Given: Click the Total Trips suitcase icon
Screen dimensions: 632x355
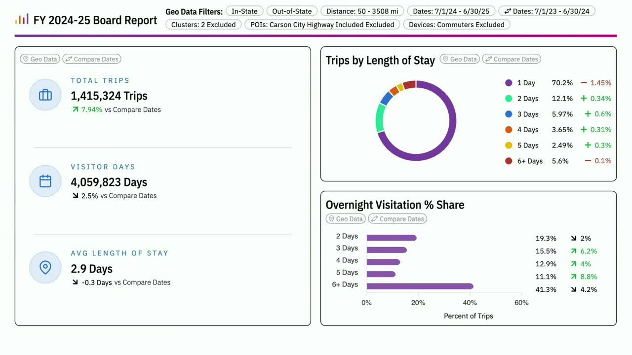Looking at the screenshot, I should pos(45,95).
